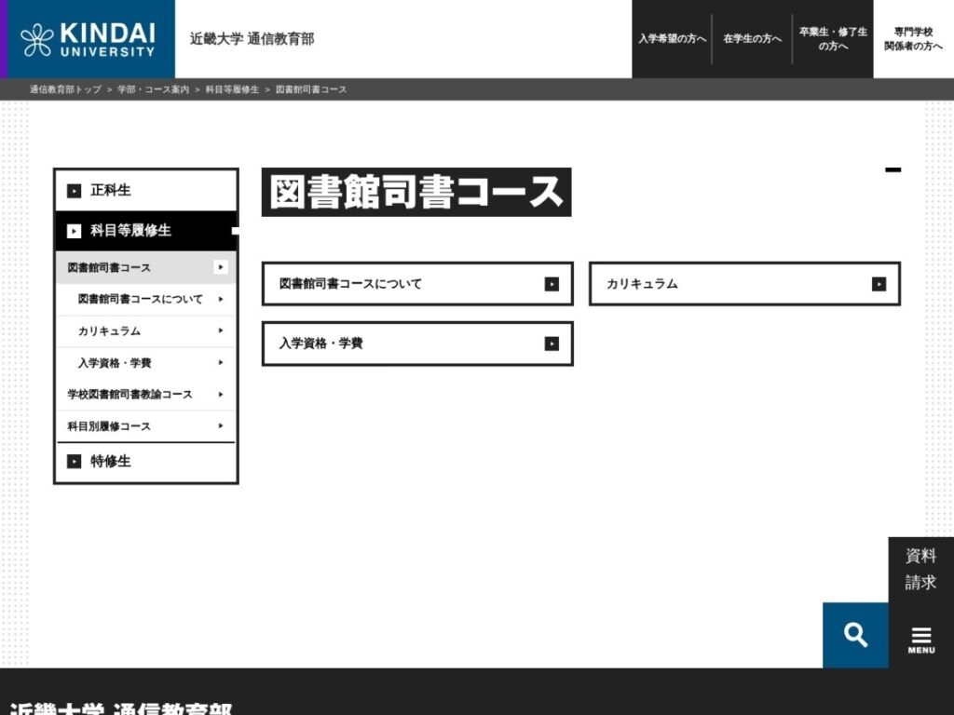This screenshot has width=954, height=715.
Task: Open 専門学校関係者の方へ header menu
Action: tap(913, 39)
